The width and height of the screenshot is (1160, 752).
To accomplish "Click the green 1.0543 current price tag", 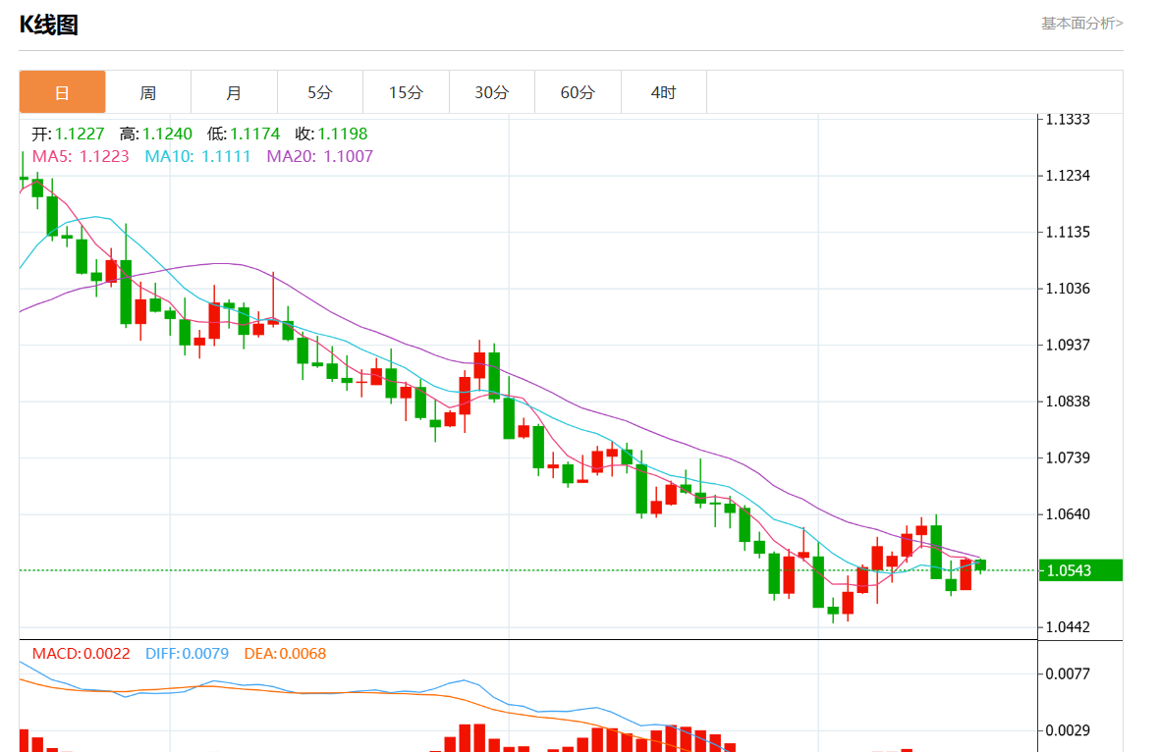I will coord(1080,570).
